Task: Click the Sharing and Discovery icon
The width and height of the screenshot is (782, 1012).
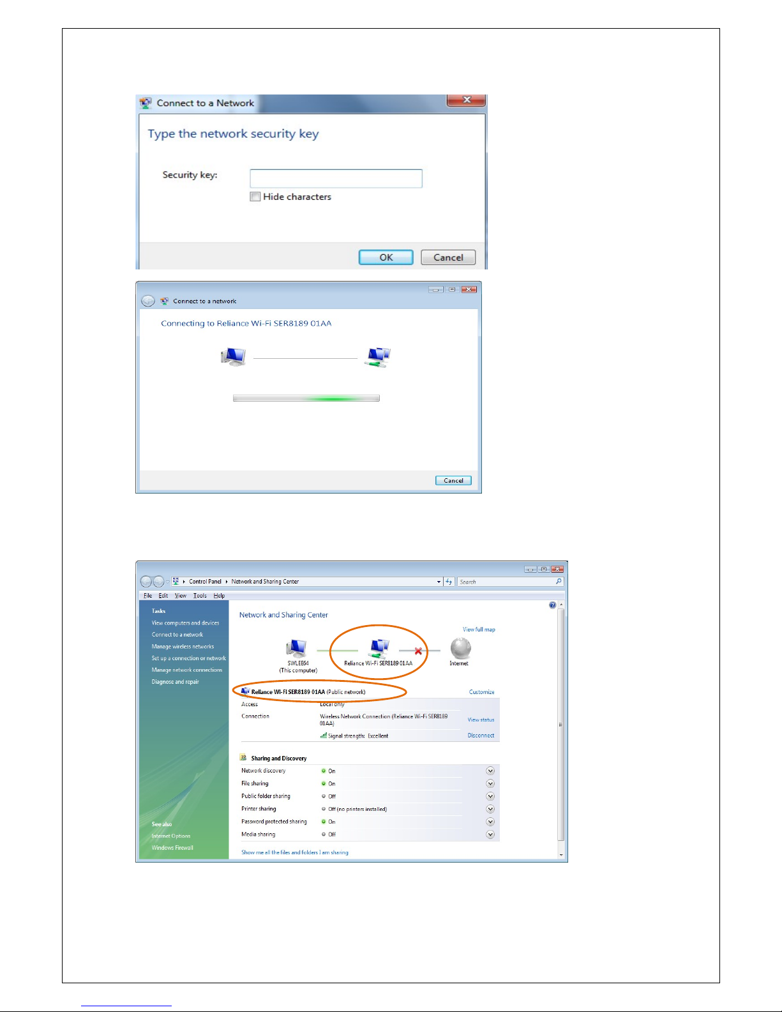Action: [243, 758]
